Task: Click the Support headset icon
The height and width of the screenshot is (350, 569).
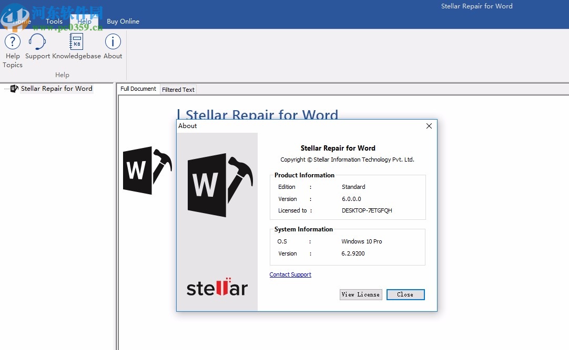Action: point(37,41)
